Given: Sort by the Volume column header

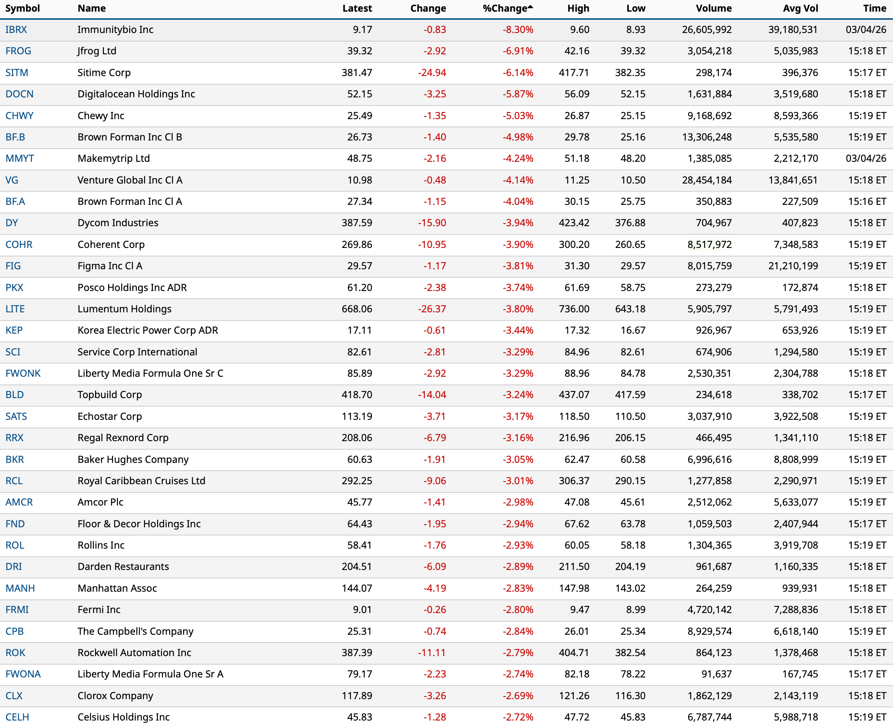Looking at the screenshot, I should tap(713, 8).
